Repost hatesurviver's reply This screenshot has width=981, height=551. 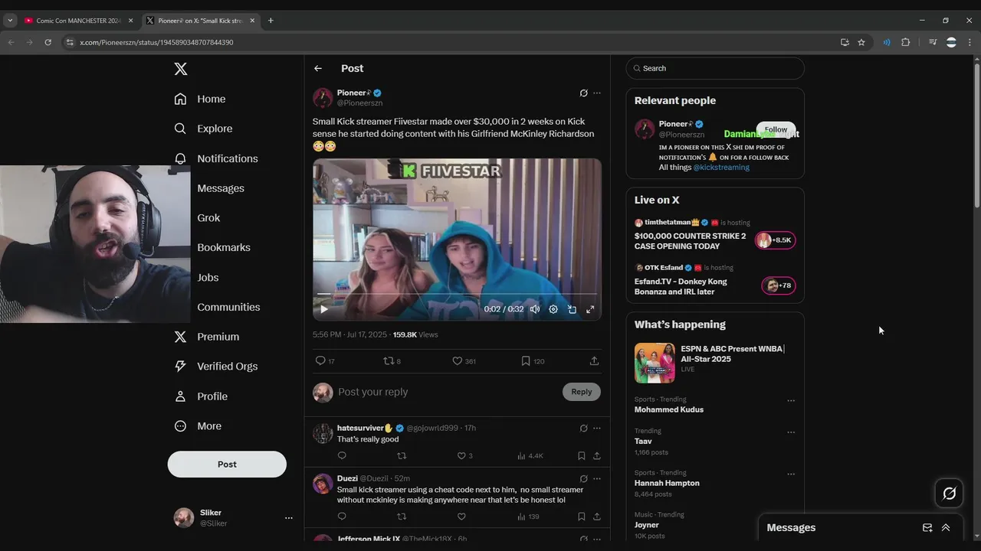(402, 455)
